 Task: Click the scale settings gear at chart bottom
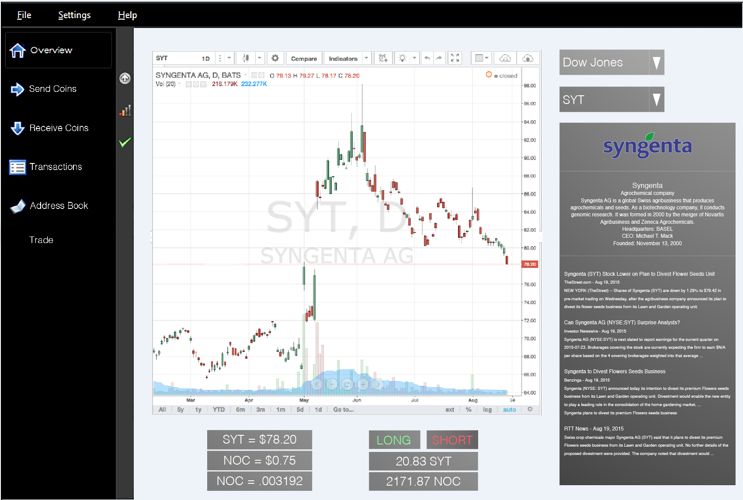tap(530, 409)
